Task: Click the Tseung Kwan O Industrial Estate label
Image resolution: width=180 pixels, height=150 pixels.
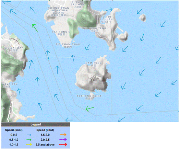Action: click(58, 11)
